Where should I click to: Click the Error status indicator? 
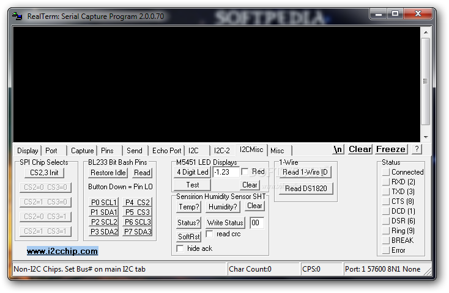click(x=386, y=250)
